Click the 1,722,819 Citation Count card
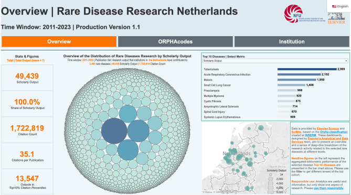 point(27,130)
